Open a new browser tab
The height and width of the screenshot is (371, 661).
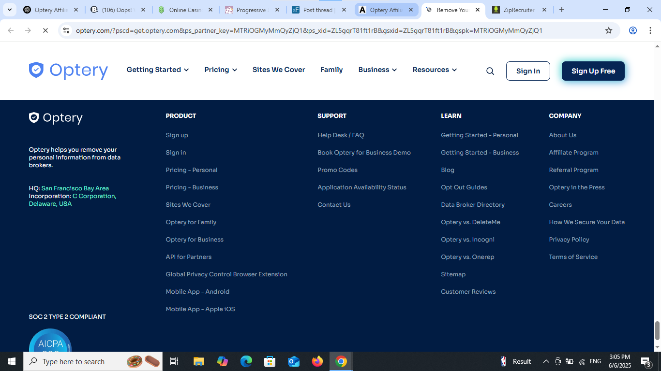(x=562, y=10)
